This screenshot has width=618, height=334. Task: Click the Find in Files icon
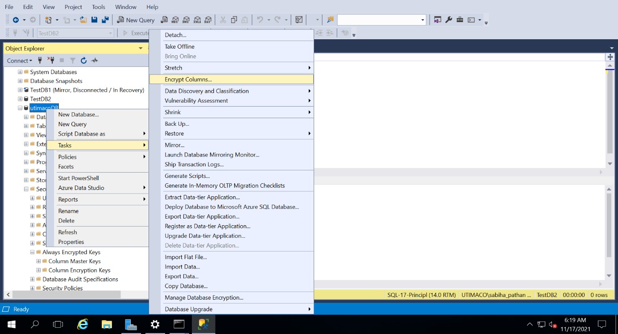(330, 20)
